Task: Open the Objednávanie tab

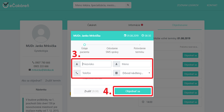Action: [x=180, y=25]
